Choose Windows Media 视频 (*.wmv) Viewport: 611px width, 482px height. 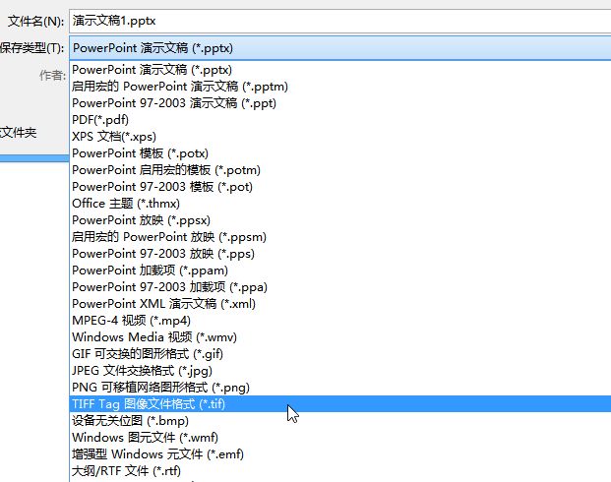339,337
